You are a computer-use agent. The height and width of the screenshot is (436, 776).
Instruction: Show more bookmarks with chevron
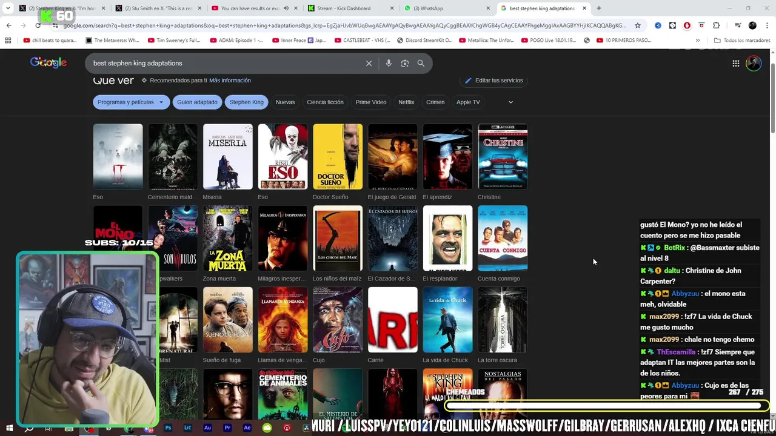698,41
